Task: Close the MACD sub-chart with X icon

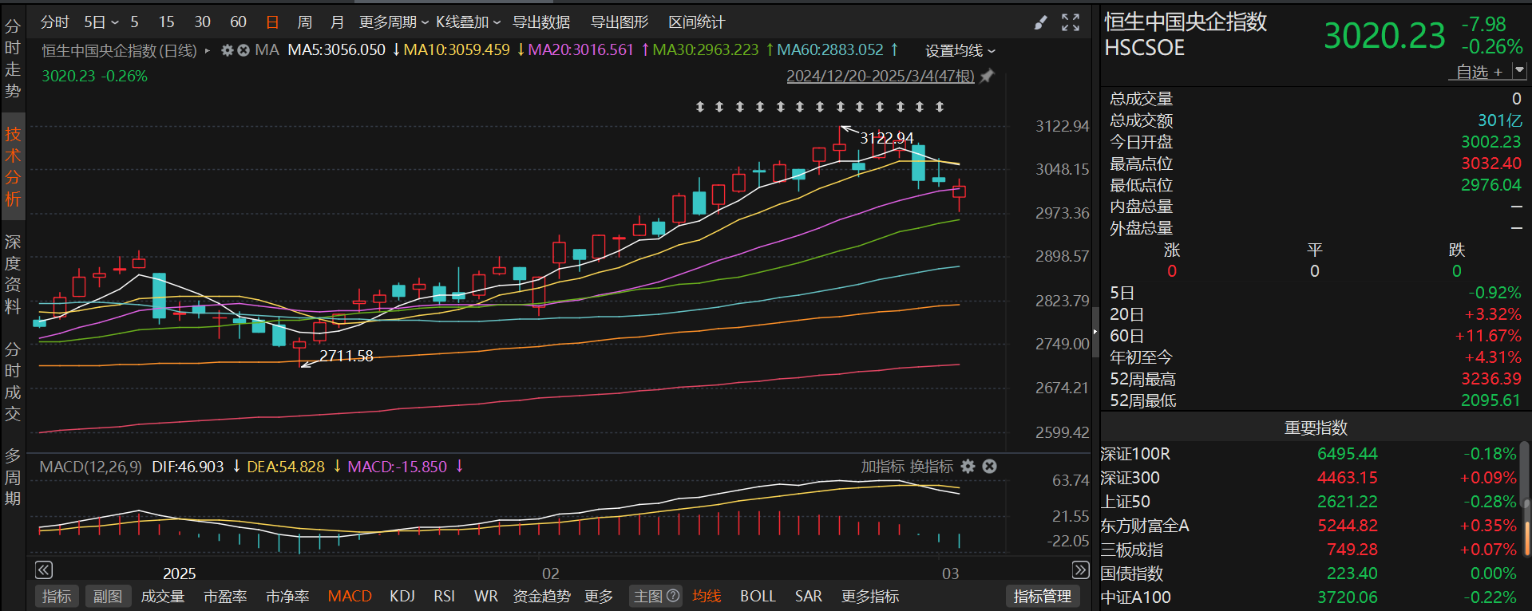Action: (x=989, y=467)
